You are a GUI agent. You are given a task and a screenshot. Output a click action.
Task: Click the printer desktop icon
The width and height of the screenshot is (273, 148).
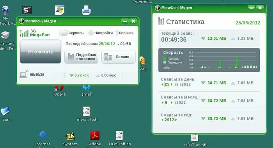[86, 10]
